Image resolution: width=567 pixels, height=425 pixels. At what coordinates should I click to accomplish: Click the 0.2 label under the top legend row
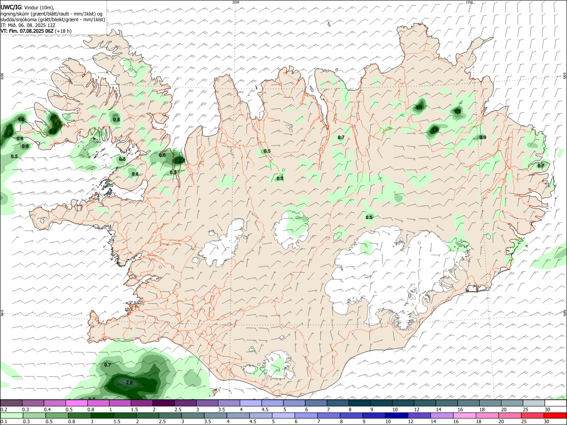(x=4, y=410)
